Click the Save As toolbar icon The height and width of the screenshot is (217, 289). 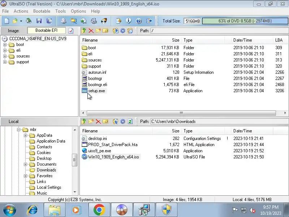point(49,21)
